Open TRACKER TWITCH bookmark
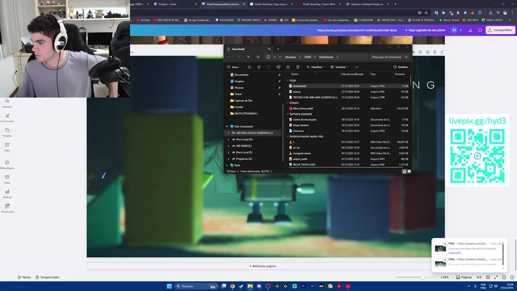 [x=249, y=20]
